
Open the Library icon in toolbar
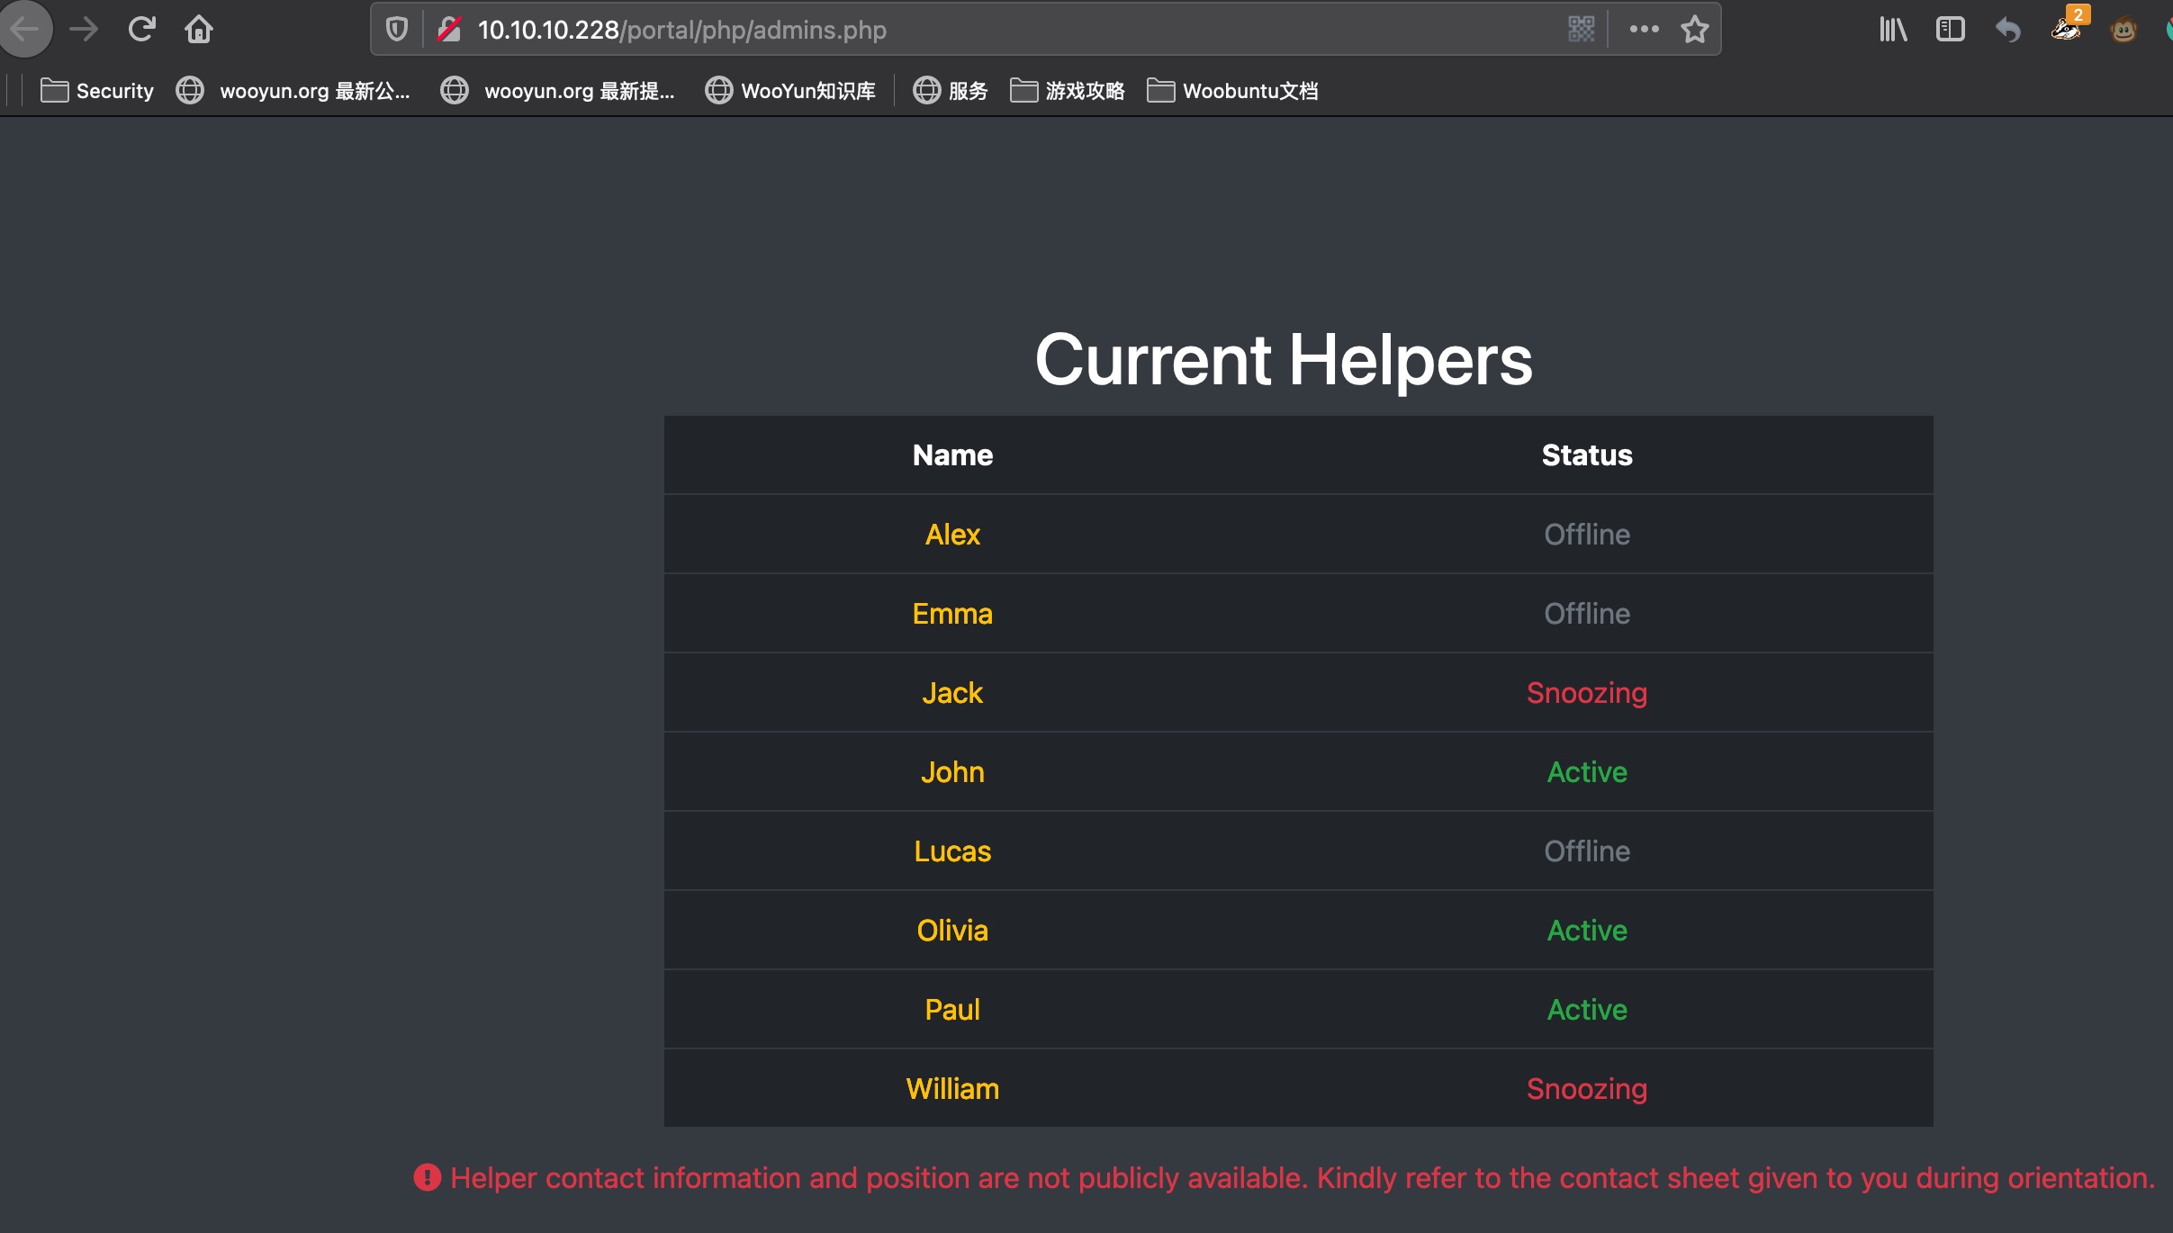click(1892, 30)
